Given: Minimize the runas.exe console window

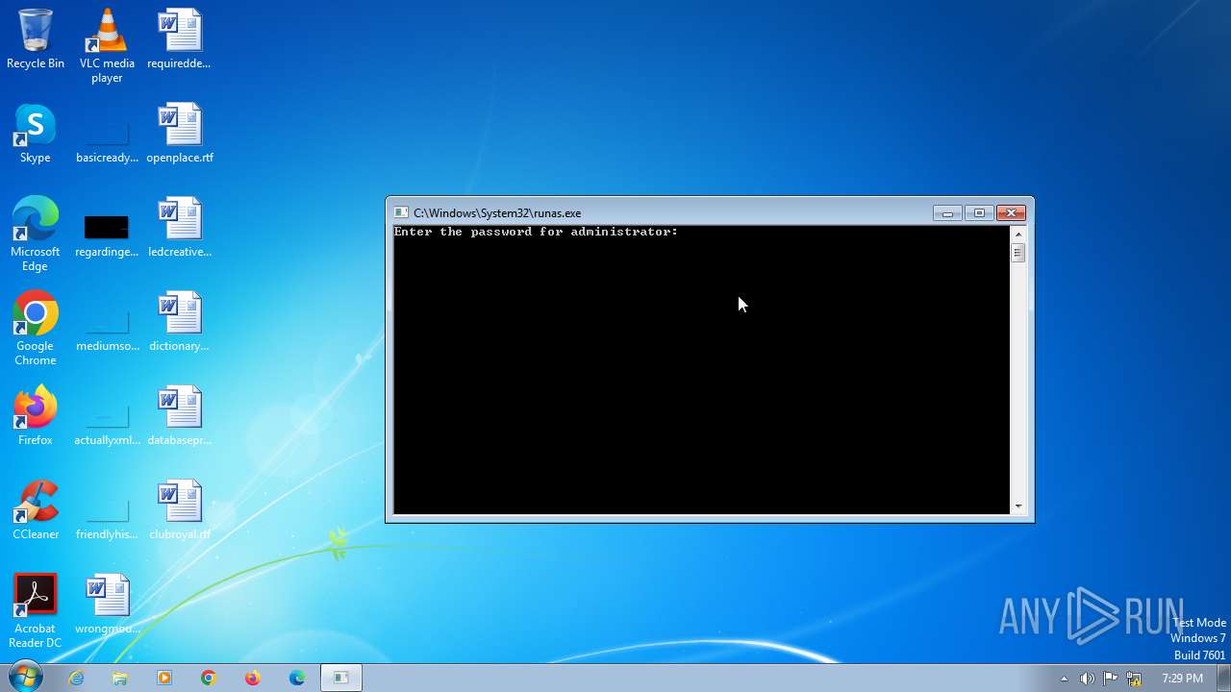Looking at the screenshot, I should 947,212.
